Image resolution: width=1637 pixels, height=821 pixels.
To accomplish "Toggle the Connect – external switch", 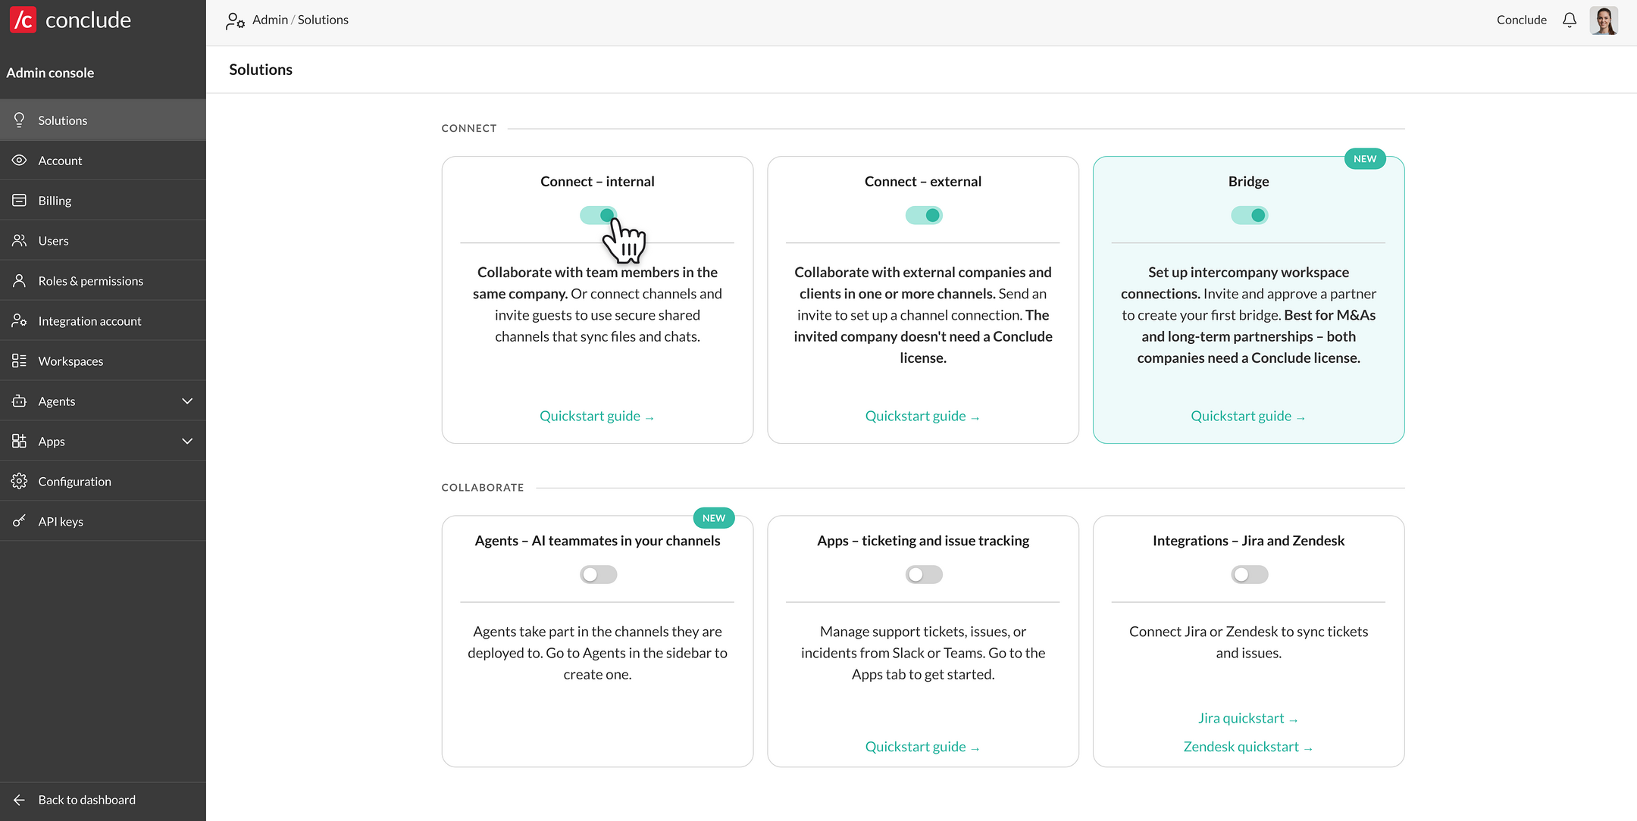I will 924,215.
